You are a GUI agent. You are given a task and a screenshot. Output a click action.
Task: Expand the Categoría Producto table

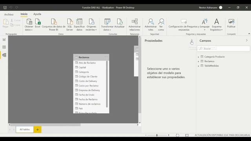198,57
